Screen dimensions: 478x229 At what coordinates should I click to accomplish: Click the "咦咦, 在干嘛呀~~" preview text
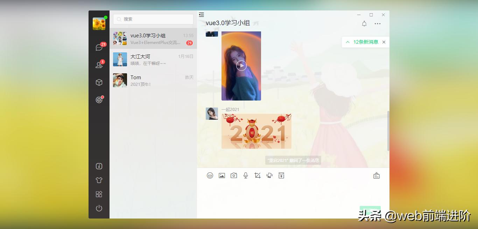pos(148,63)
